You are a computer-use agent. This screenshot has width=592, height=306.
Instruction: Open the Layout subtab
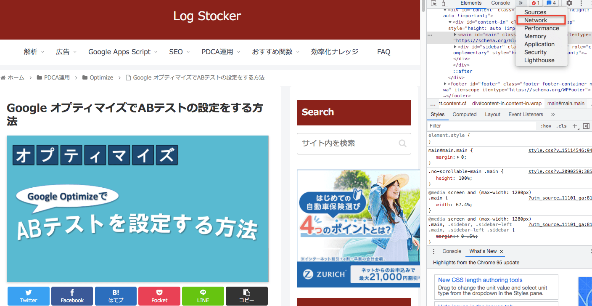click(x=493, y=114)
